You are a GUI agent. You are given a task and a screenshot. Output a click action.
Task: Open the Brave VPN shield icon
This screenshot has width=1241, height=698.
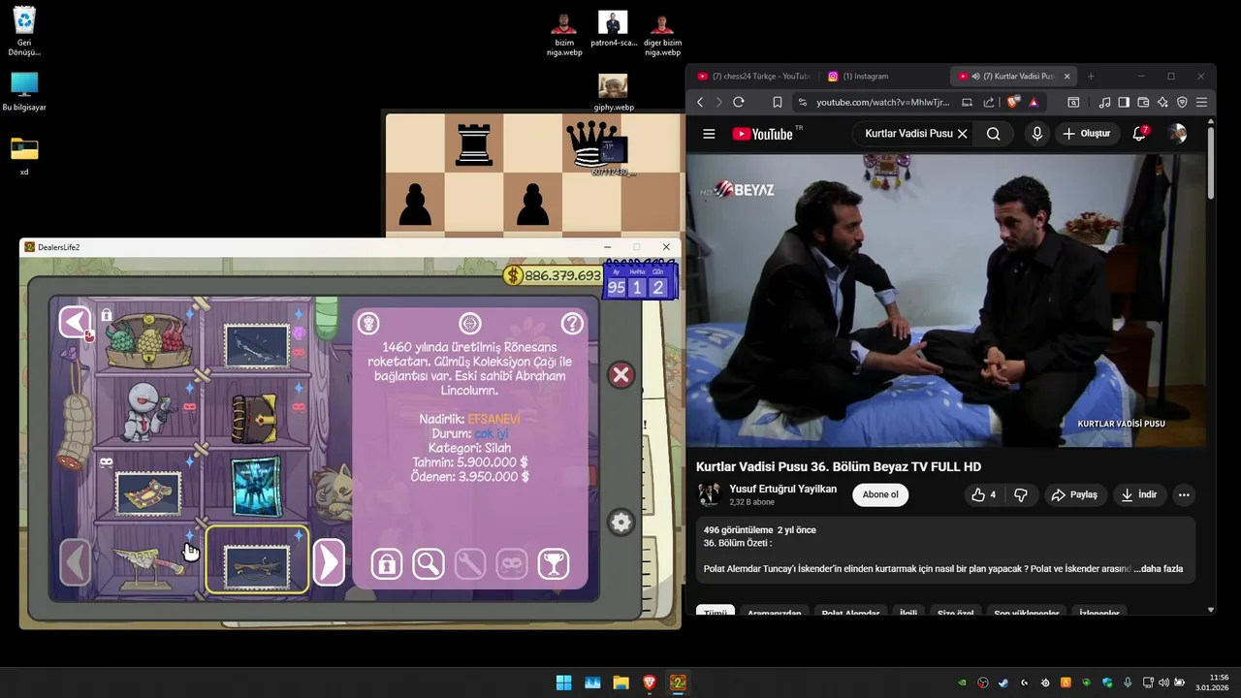coord(1182,102)
